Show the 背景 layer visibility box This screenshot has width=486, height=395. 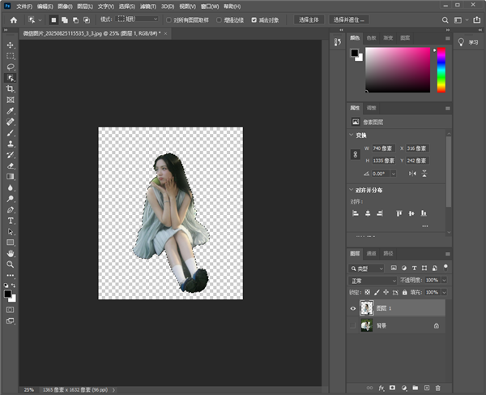pyautogui.click(x=353, y=325)
